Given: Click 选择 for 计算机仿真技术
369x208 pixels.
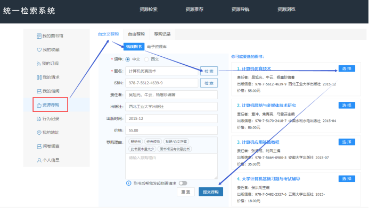Looking at the screenshot, I should (347, 68).
